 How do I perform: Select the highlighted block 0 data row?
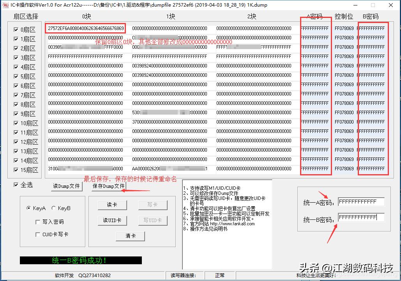pyautogui.click(x=85, y=28)
